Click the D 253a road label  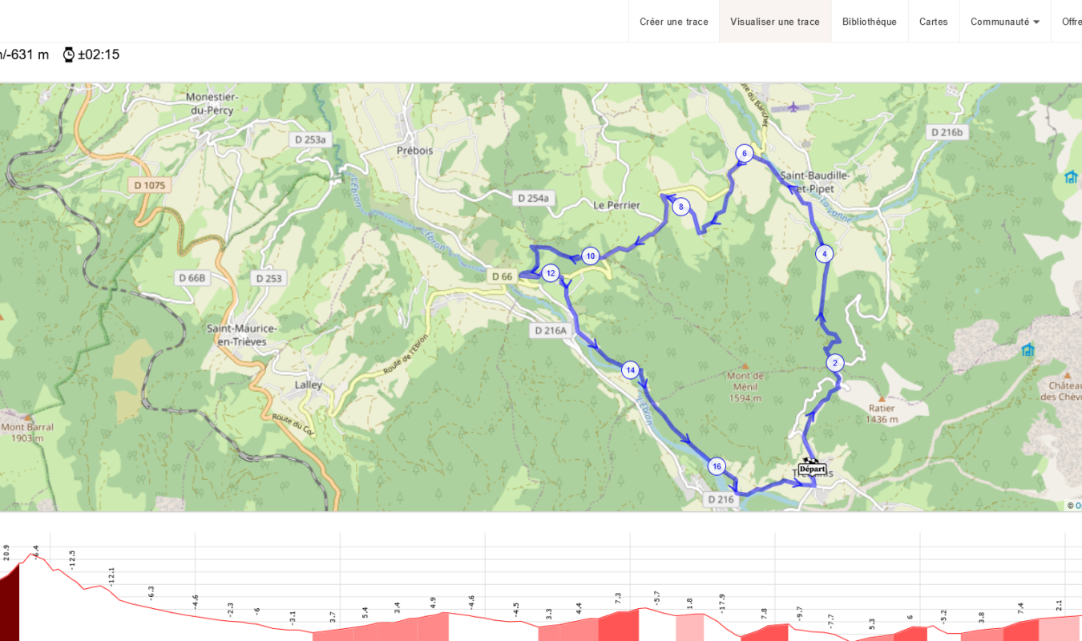coord(310,139)
